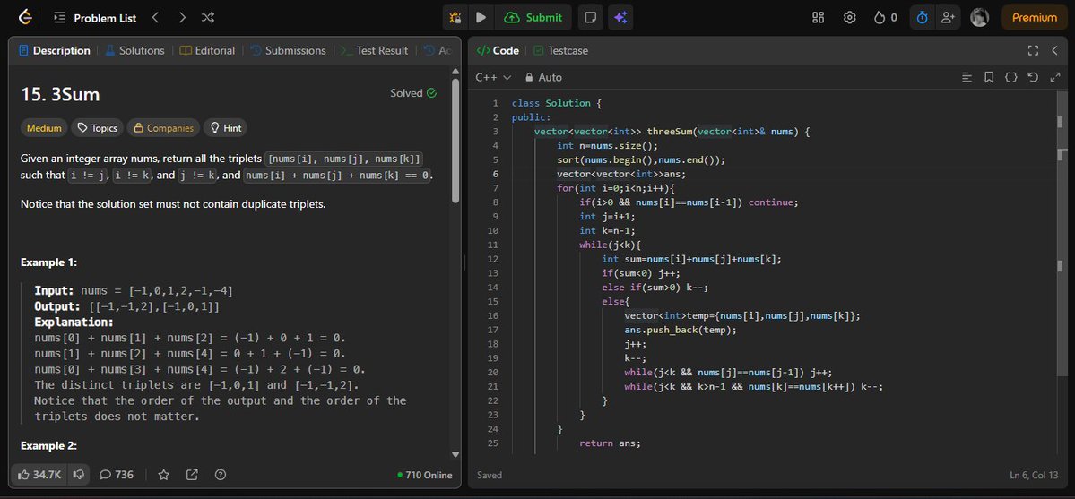Click the bookmark icon in editor toolbar
The height and width of the screenshot is (499, 1075).
tap(989, 77)
